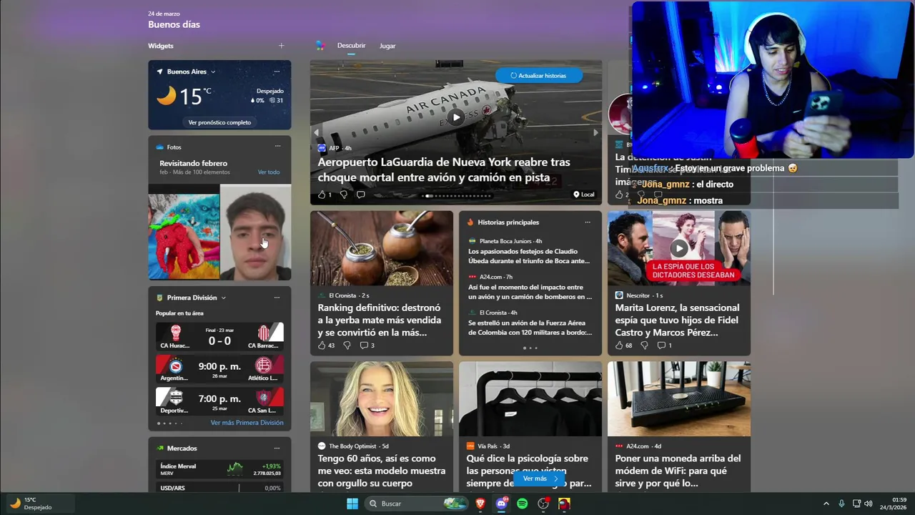The image size is (915, 515).
Task: Launch Brave browser from taskbar
Action: (480, 504)
